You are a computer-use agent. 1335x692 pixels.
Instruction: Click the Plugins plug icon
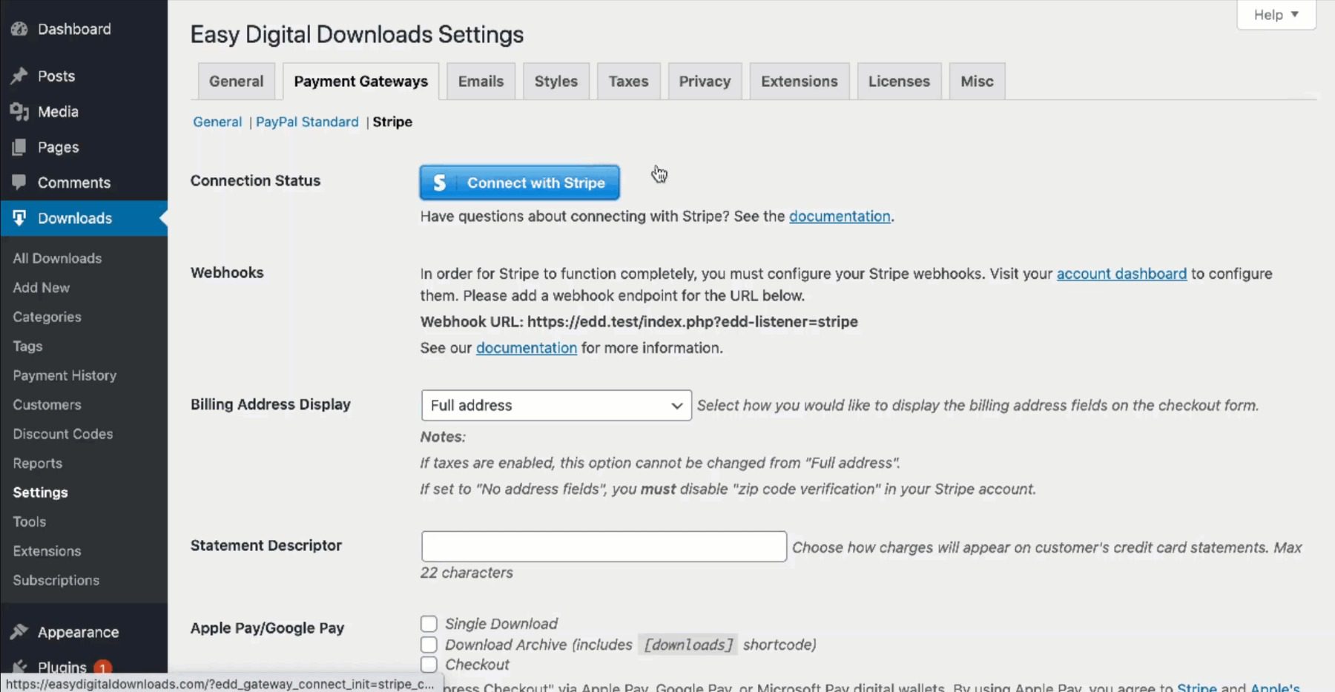pyautogui.click(x=19, y=666)
